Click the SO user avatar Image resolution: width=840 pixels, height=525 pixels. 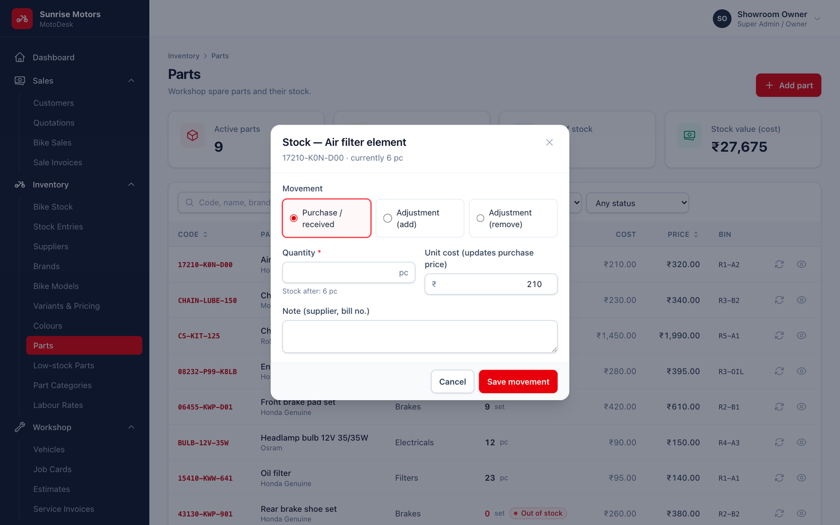[x=722, y=18]
